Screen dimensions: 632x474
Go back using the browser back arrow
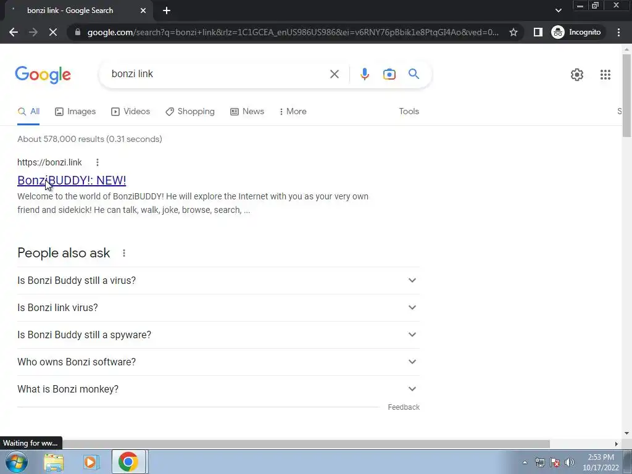pos(14,32)
